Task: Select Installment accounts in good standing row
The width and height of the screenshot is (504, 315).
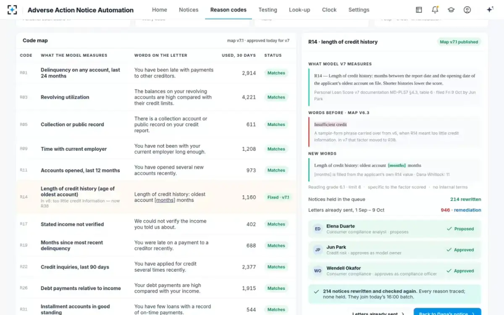Action: [156, 308]
